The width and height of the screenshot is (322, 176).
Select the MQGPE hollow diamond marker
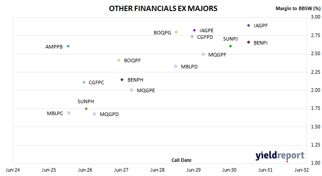tap(131, 90)
